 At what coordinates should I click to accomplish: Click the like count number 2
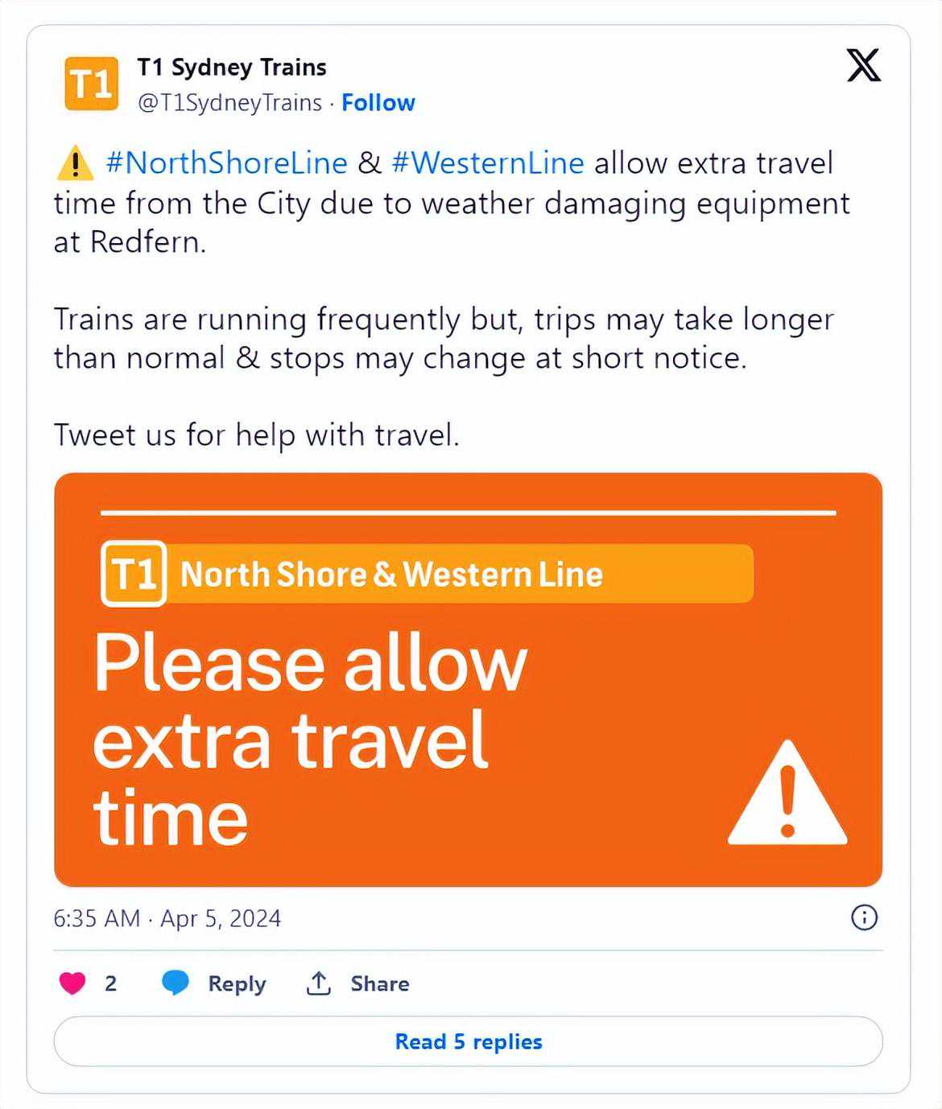click(x=111, y=983)
